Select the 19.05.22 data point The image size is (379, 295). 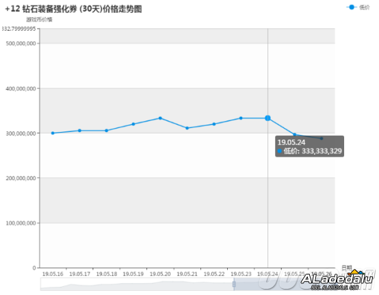(214, 124)
